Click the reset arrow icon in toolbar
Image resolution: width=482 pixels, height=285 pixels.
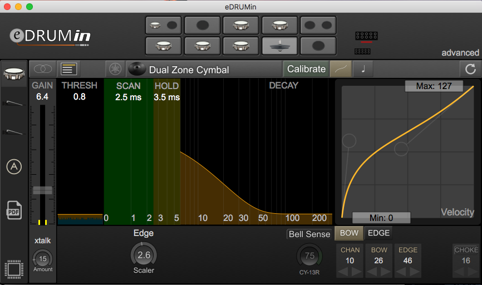pos(470,69)
